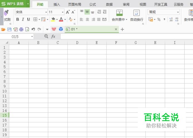Screen dimensions: 193x138
Task: Click 自动换行 wrap text button
Action: (x=137, y=16)
